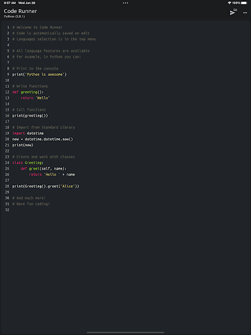Tap the home indicator bar at bottom
Viewport: 251px width, 335px height.
(x=125, y=332)
